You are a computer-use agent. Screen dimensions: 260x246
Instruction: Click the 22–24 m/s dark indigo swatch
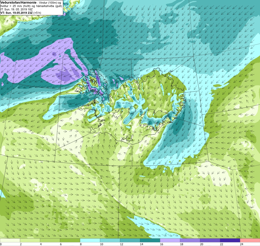(230, 240)
